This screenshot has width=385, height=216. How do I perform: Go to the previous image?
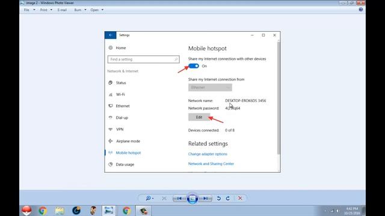coord(179,199)
